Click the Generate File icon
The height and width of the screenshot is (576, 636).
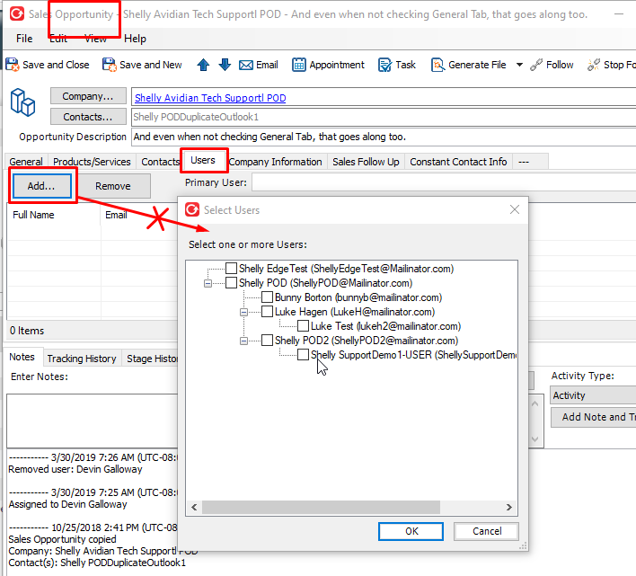coord(437,65)
